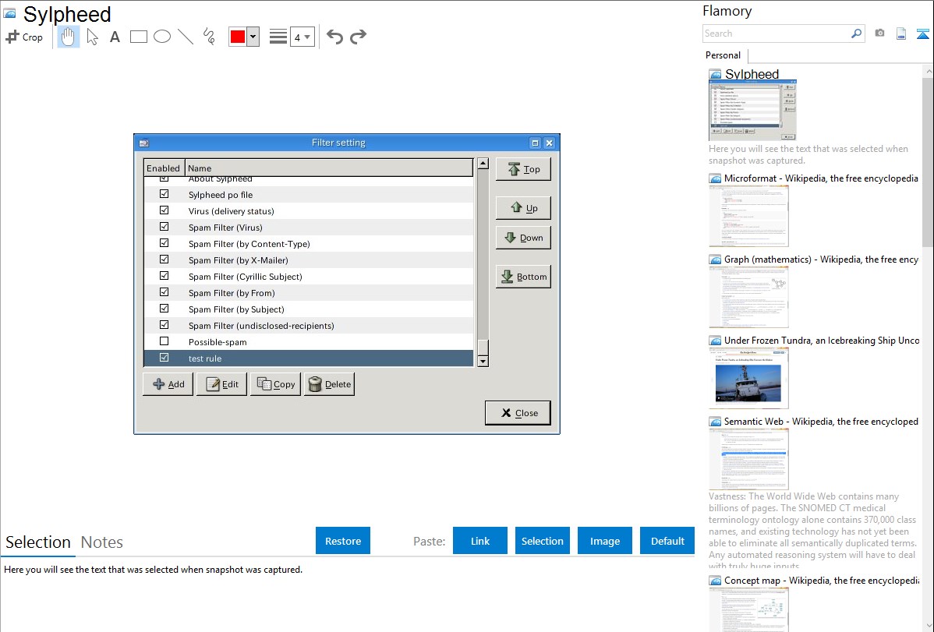Uncheck the Virus (delivery status) filter
This screenshot has height=632, width=934.
[164, 210]
